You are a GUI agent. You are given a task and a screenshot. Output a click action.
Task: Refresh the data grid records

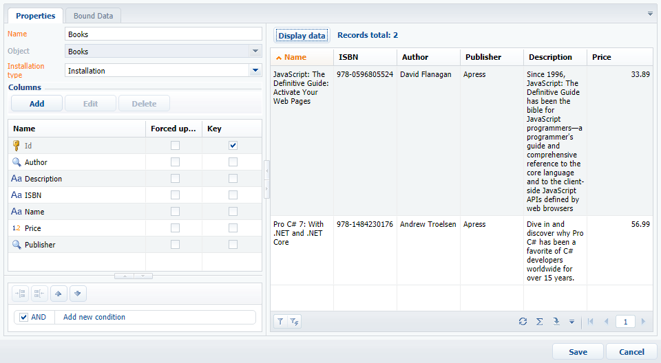coord(523,321)
